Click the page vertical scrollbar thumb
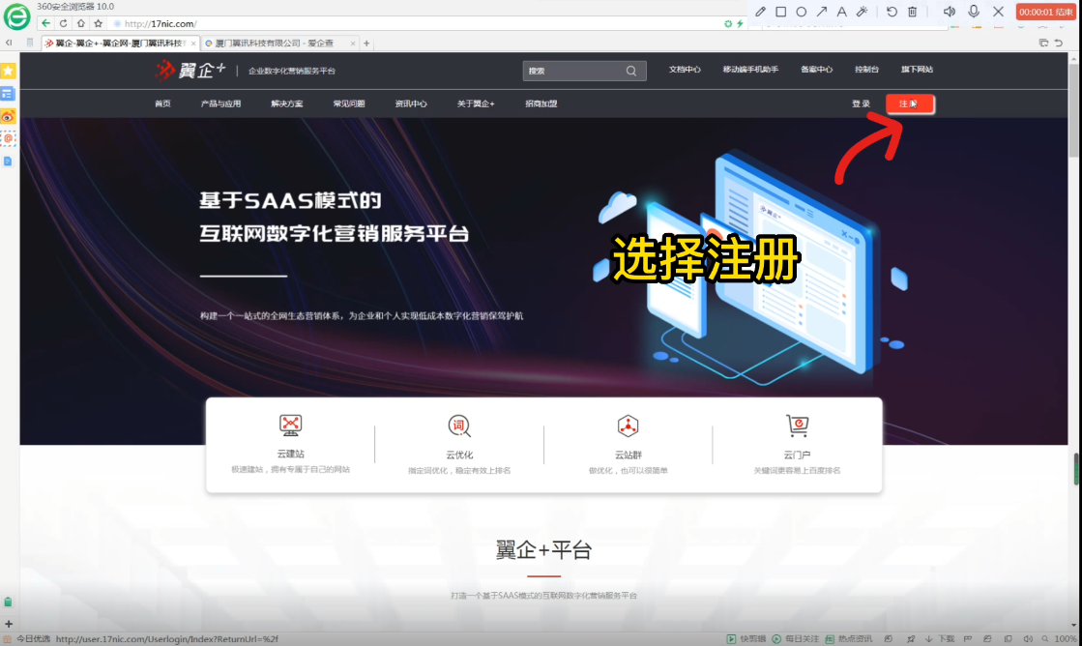Screen dimensions: 1082x646 pyautogui.click(x=1073, y=110)
